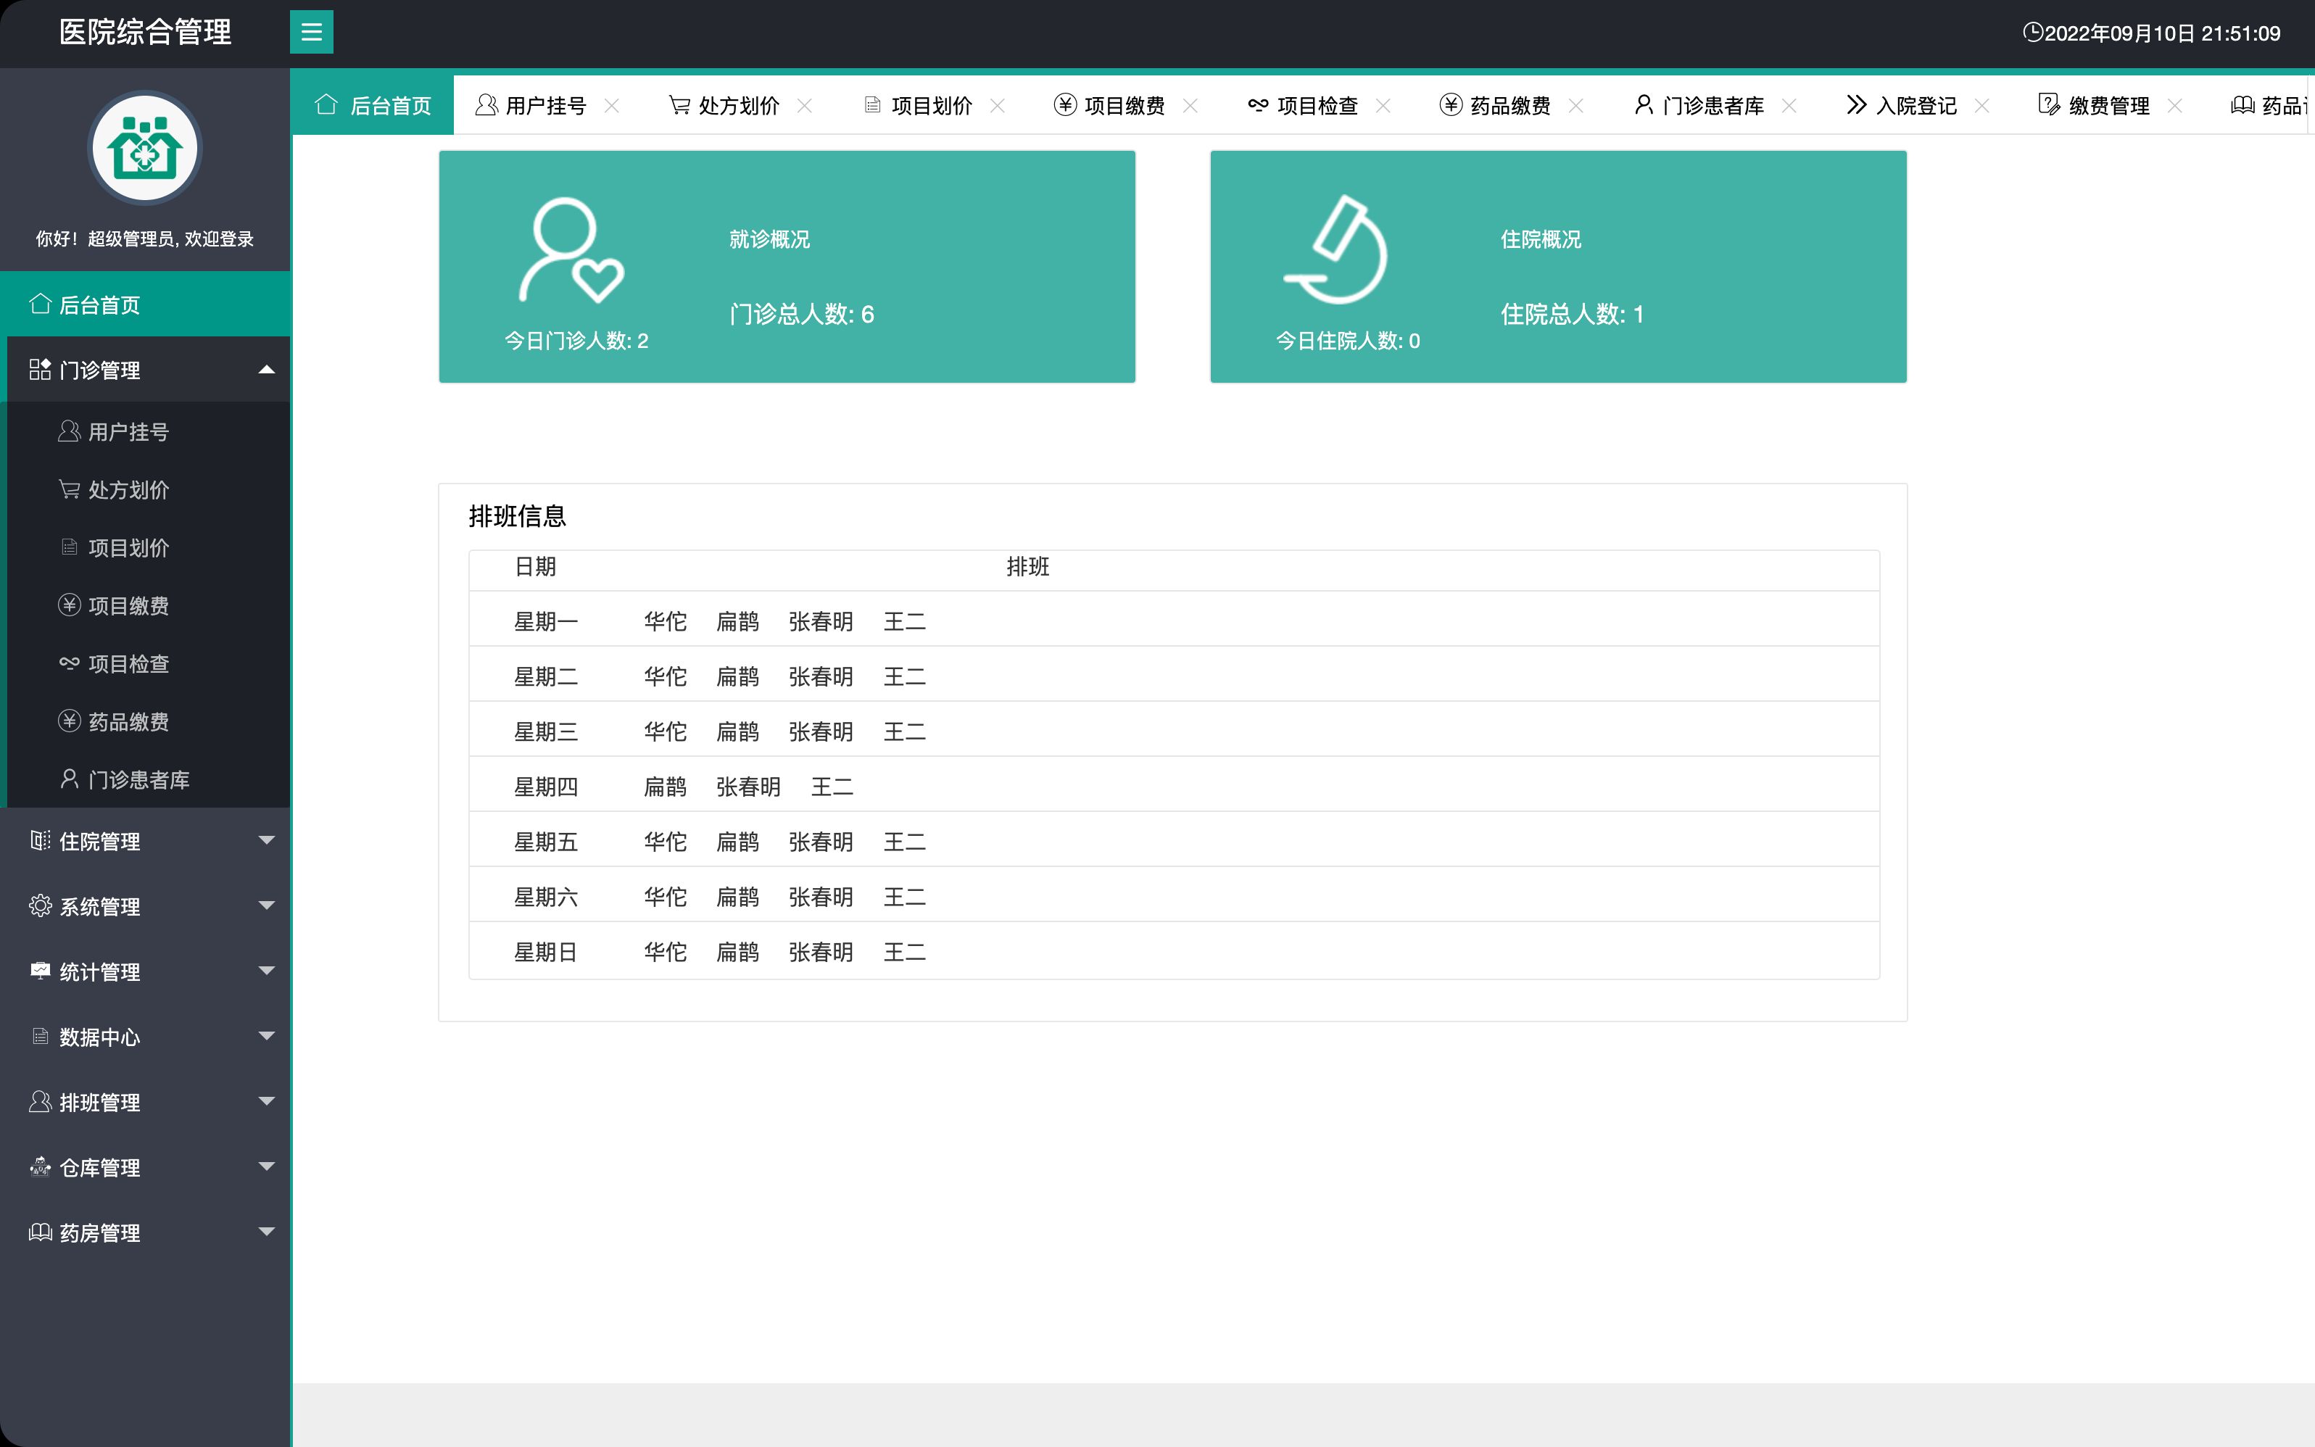
Task: Select the 门诊患者库 tab
Action: pos(1713,105)
